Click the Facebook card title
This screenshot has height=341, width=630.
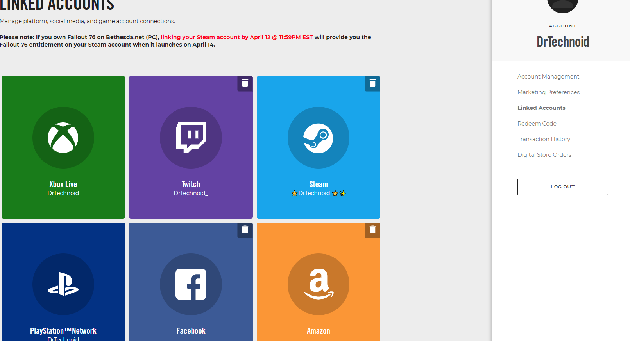191,331
